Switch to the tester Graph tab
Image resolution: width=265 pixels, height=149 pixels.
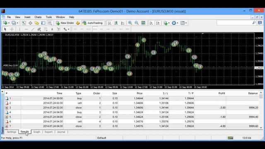coord(37,132)
